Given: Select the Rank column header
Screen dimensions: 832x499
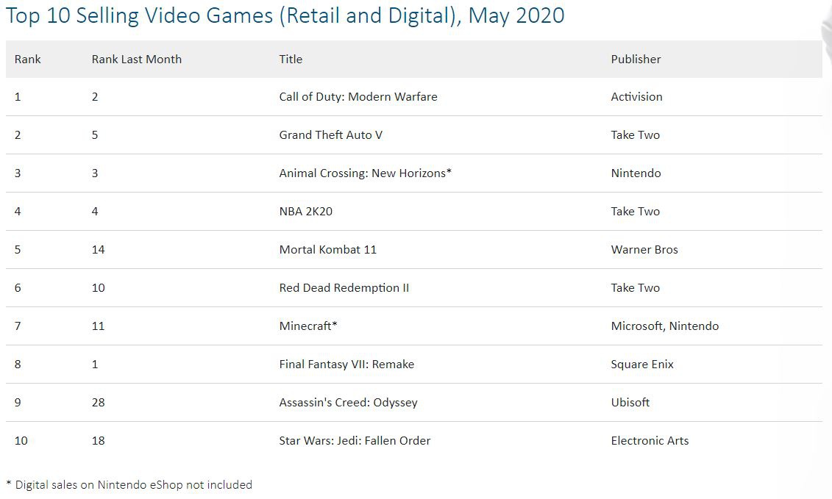Looking at the screenshot, I should [x=28, y=60].
